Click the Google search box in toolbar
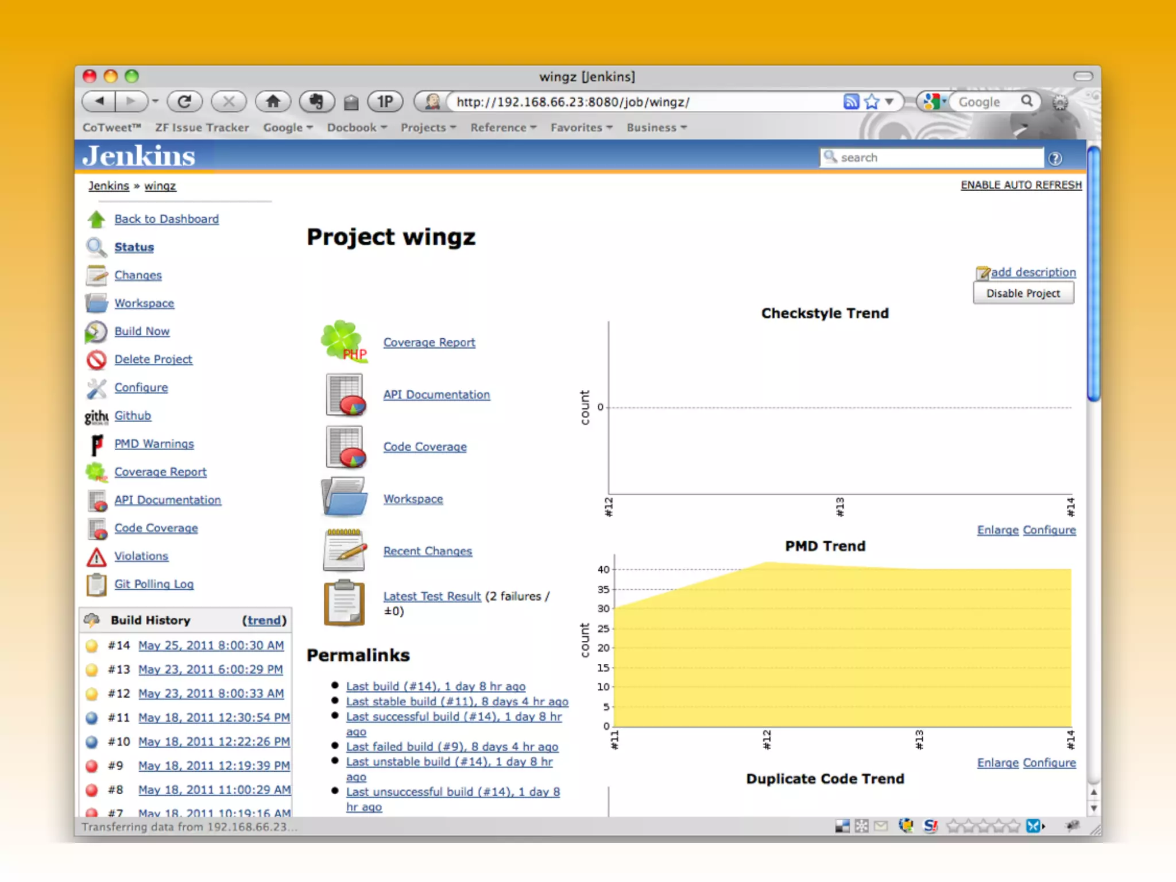This screenshot has height=882, width=1176. click(989, 102)
